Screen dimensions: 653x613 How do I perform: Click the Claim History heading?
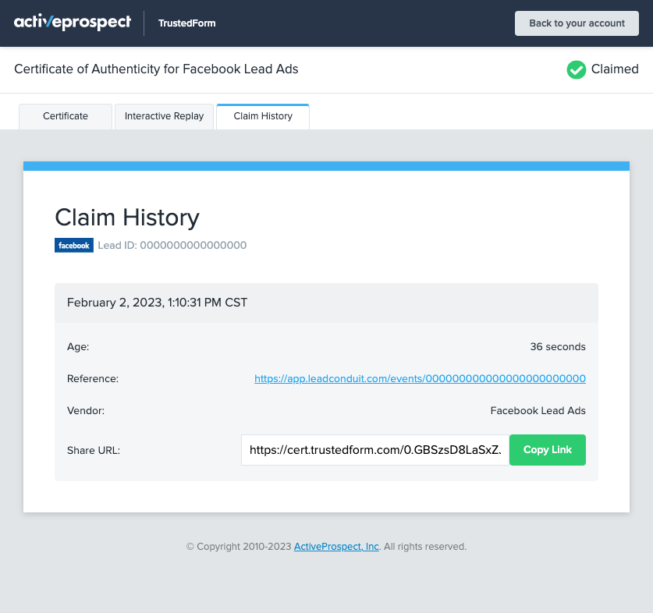pyautogui.click(x=127, y=217)
